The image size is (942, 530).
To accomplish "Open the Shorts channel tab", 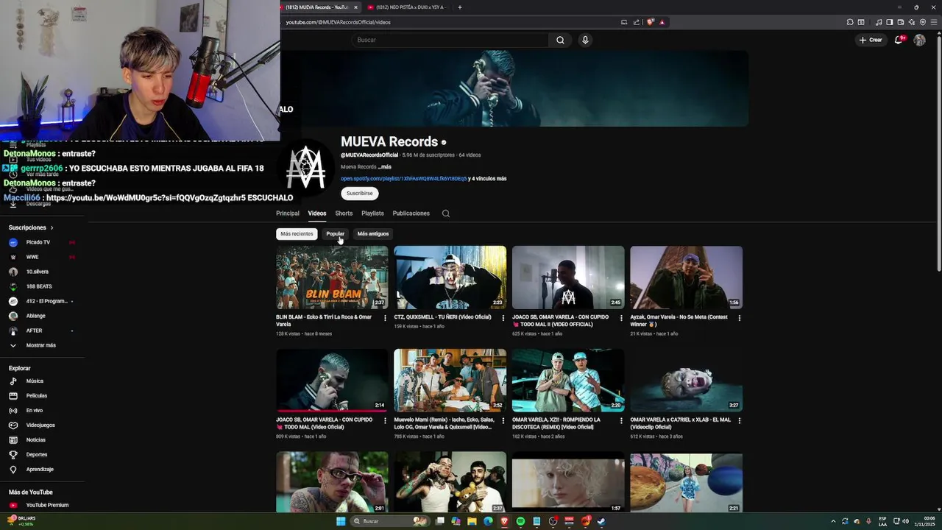I will tap(344, 213).
